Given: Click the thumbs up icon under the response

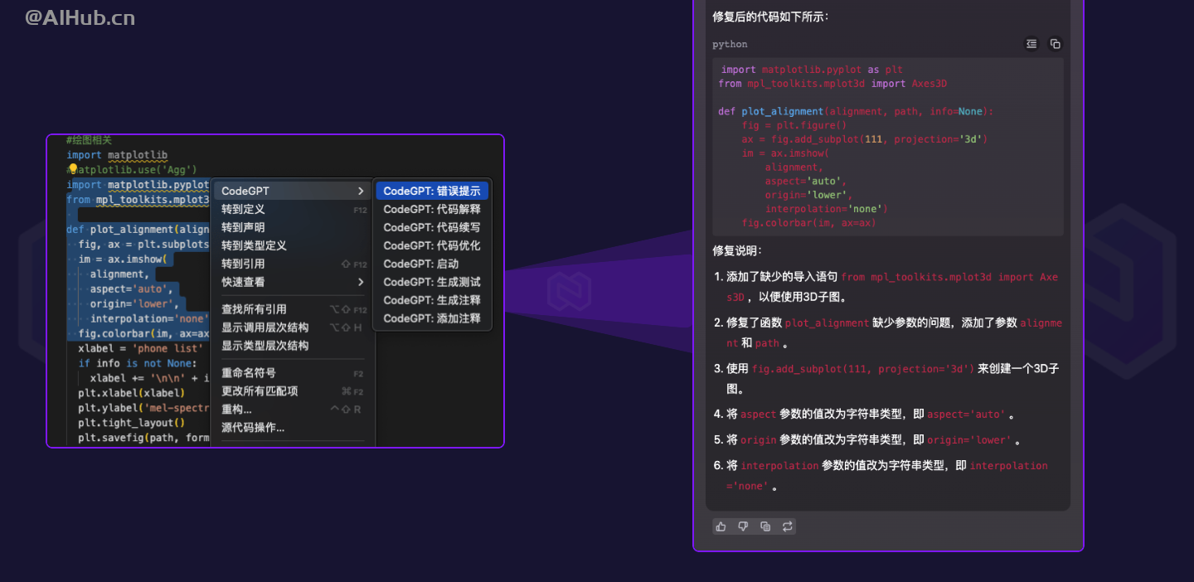Looking at the screenshot, I should [721, 526].
